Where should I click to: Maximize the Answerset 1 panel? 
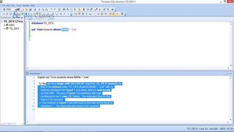coord(227,74)
